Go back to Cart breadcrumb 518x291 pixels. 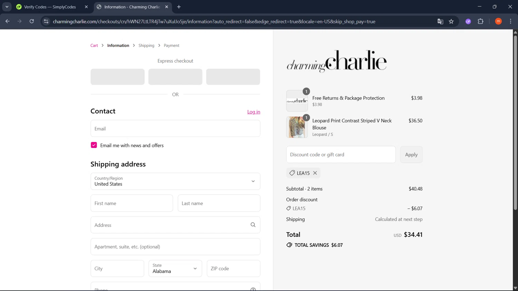[94, 46]
